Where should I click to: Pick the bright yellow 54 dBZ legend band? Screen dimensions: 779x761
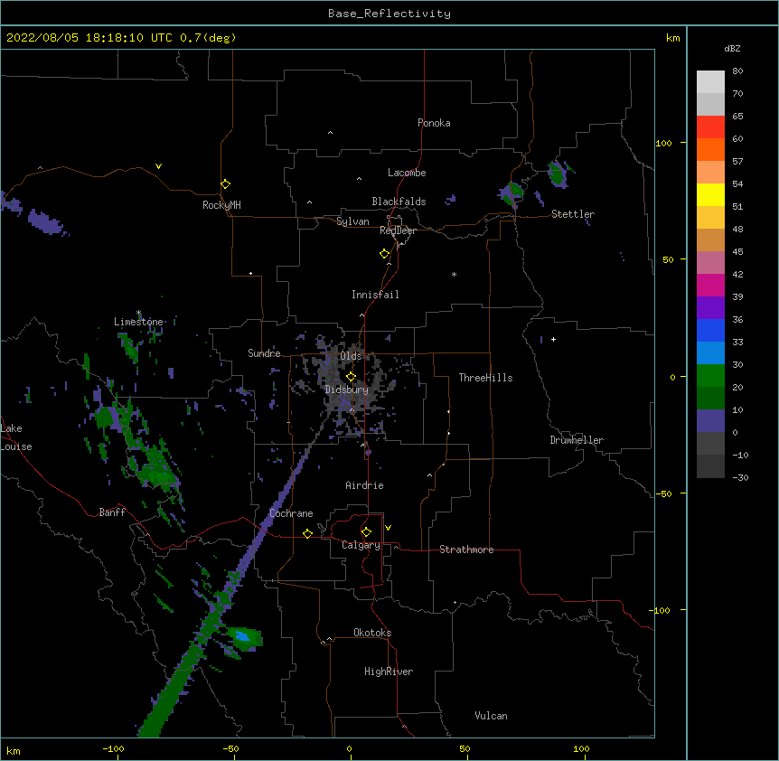point(710,194)
